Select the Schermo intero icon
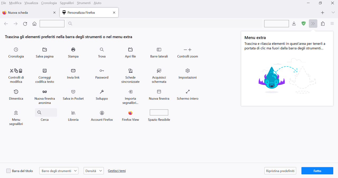Screen dimensions: 338x178 (x=187, y=91)
